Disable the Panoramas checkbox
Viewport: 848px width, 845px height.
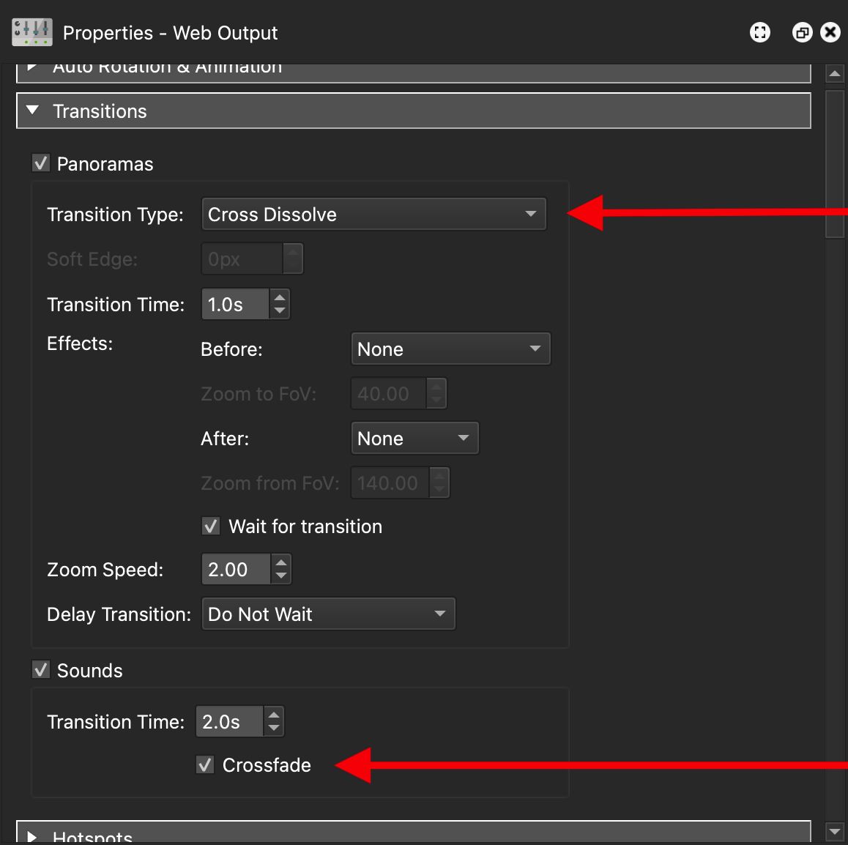pyautogui.click(x=40, y=163)
